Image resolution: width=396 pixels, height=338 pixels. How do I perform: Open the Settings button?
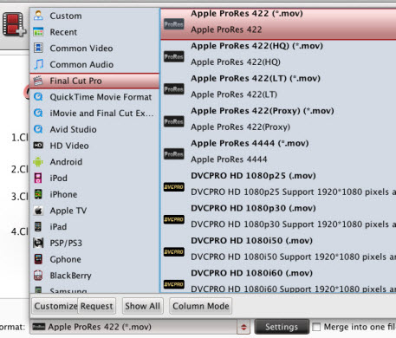tap(282, 327)
